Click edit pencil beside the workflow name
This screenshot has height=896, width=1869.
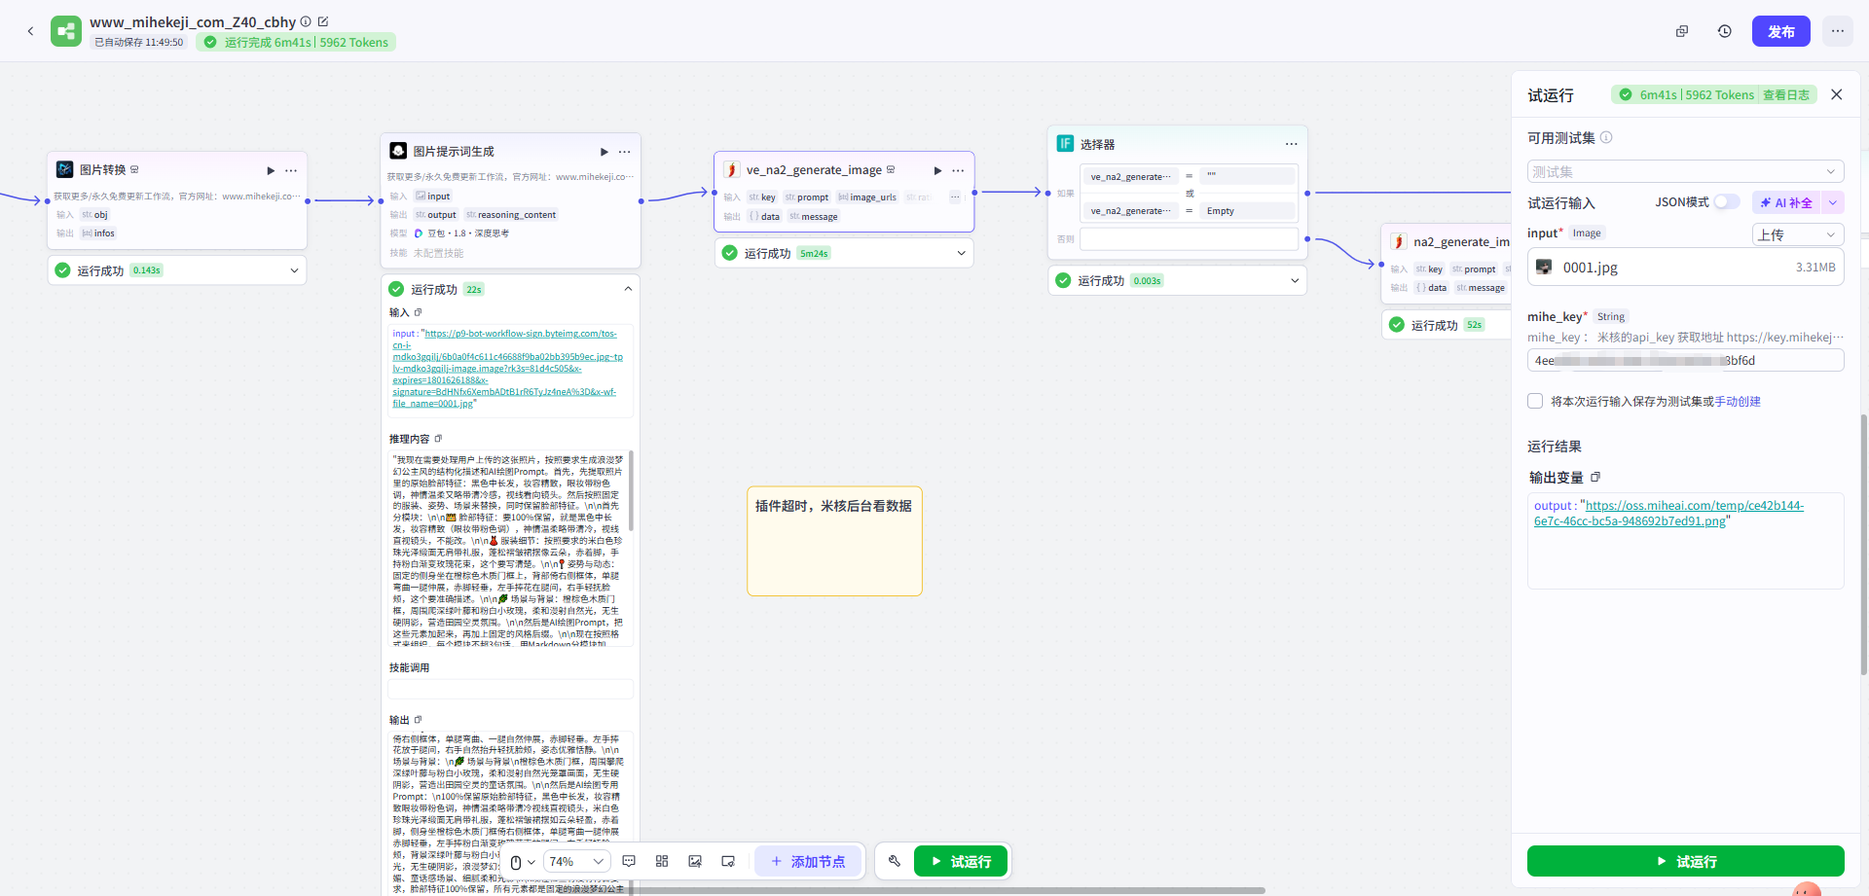coord(323,21)
